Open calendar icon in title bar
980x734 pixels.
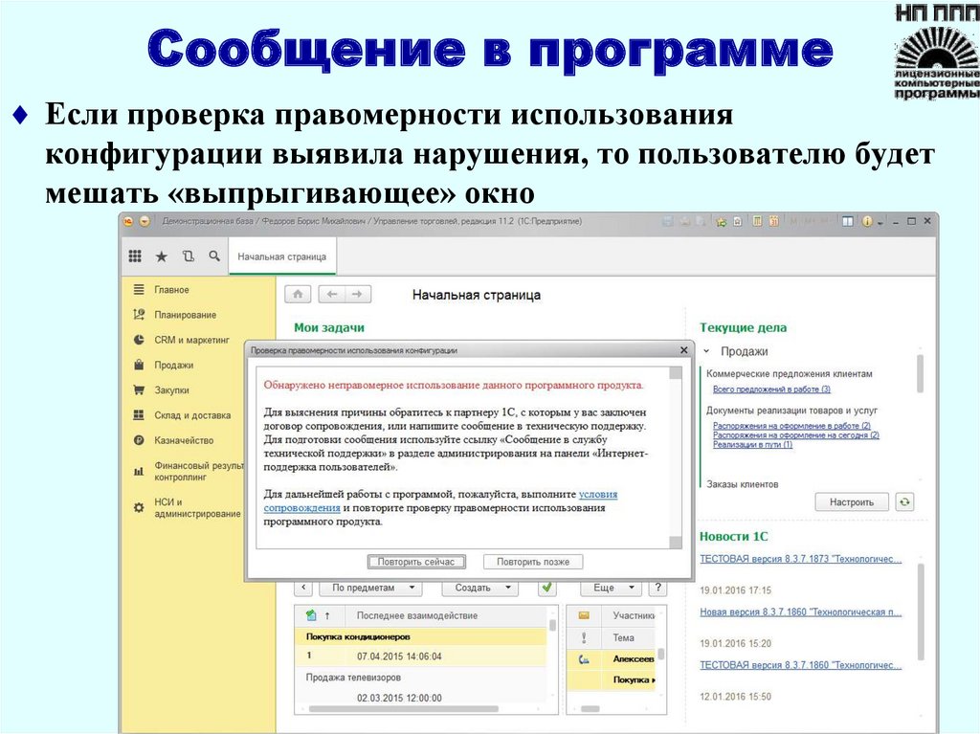773,221
